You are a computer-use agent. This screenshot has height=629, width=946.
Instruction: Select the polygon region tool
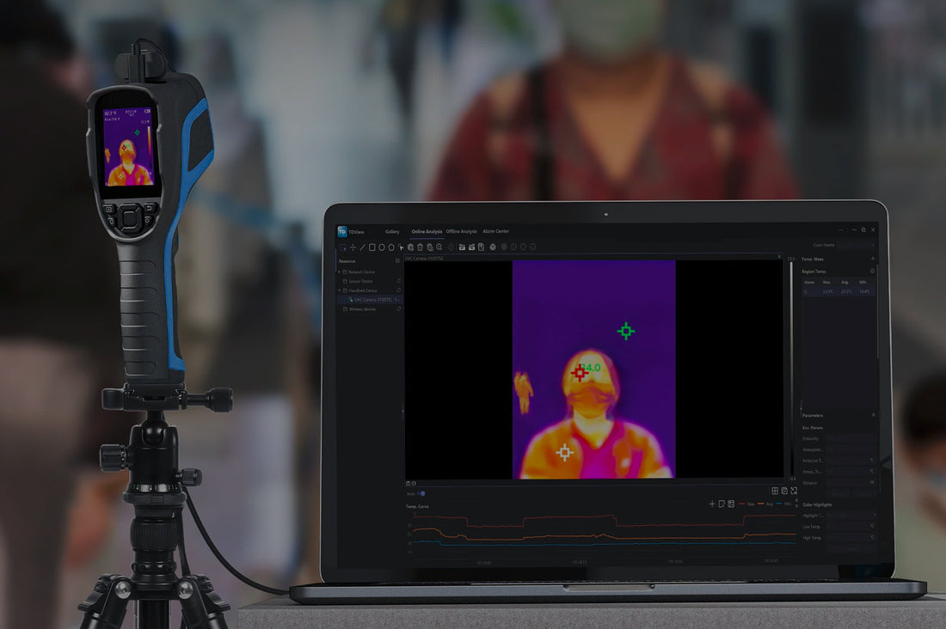click(391, 247)
